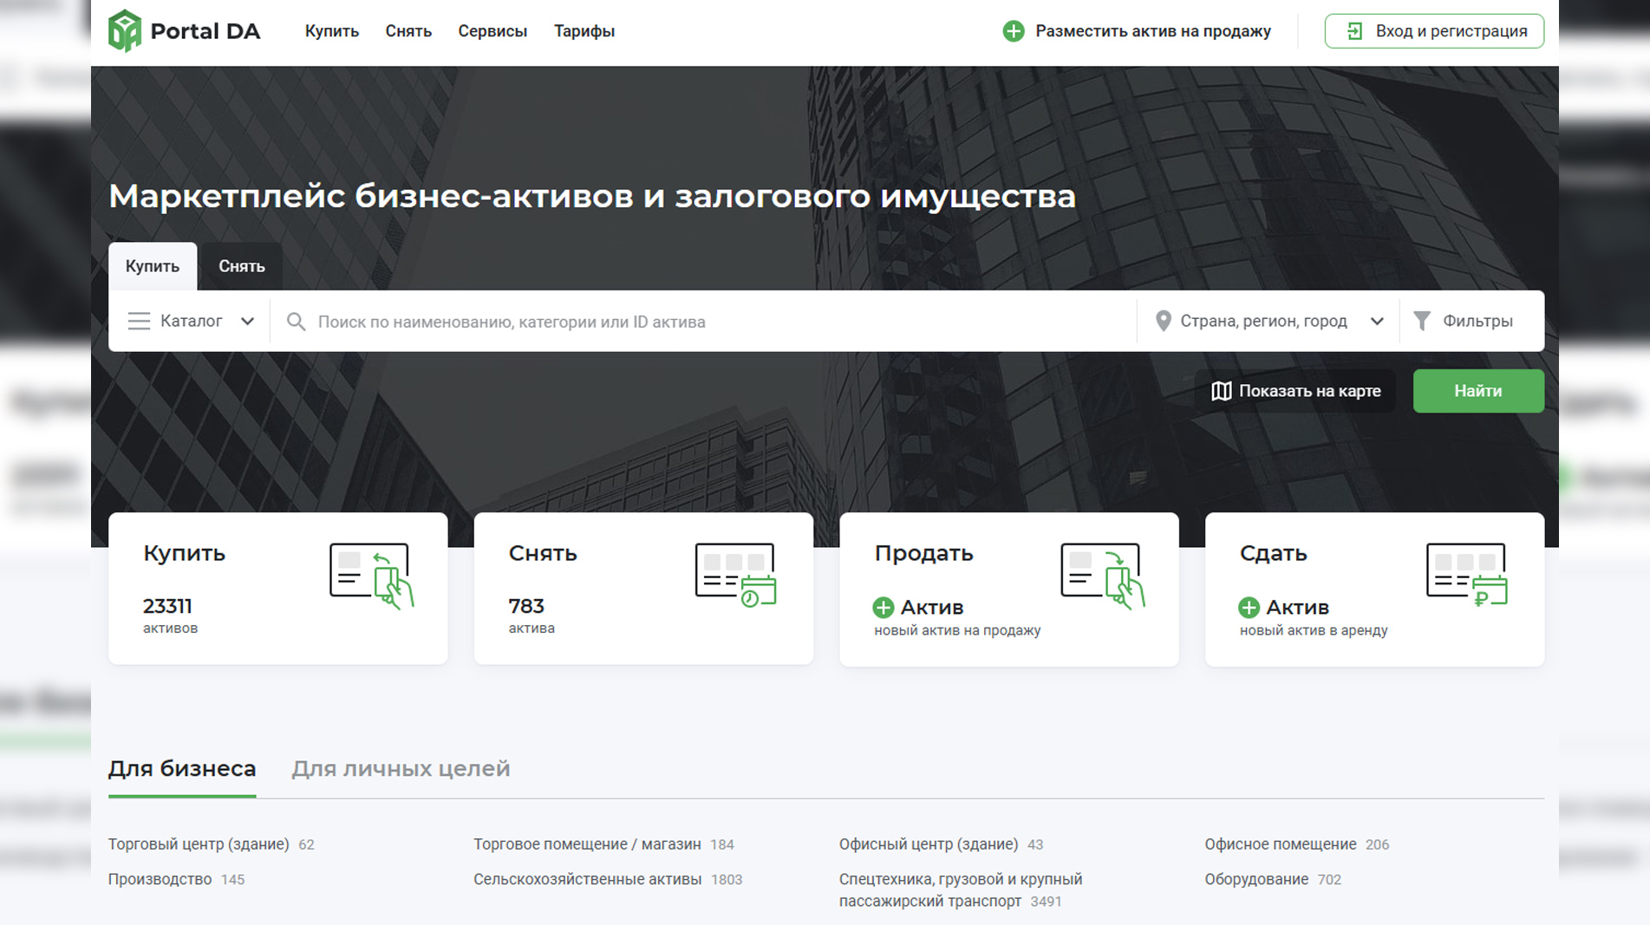Click the magnifier search icon
1650x925 pixels.
296,322
